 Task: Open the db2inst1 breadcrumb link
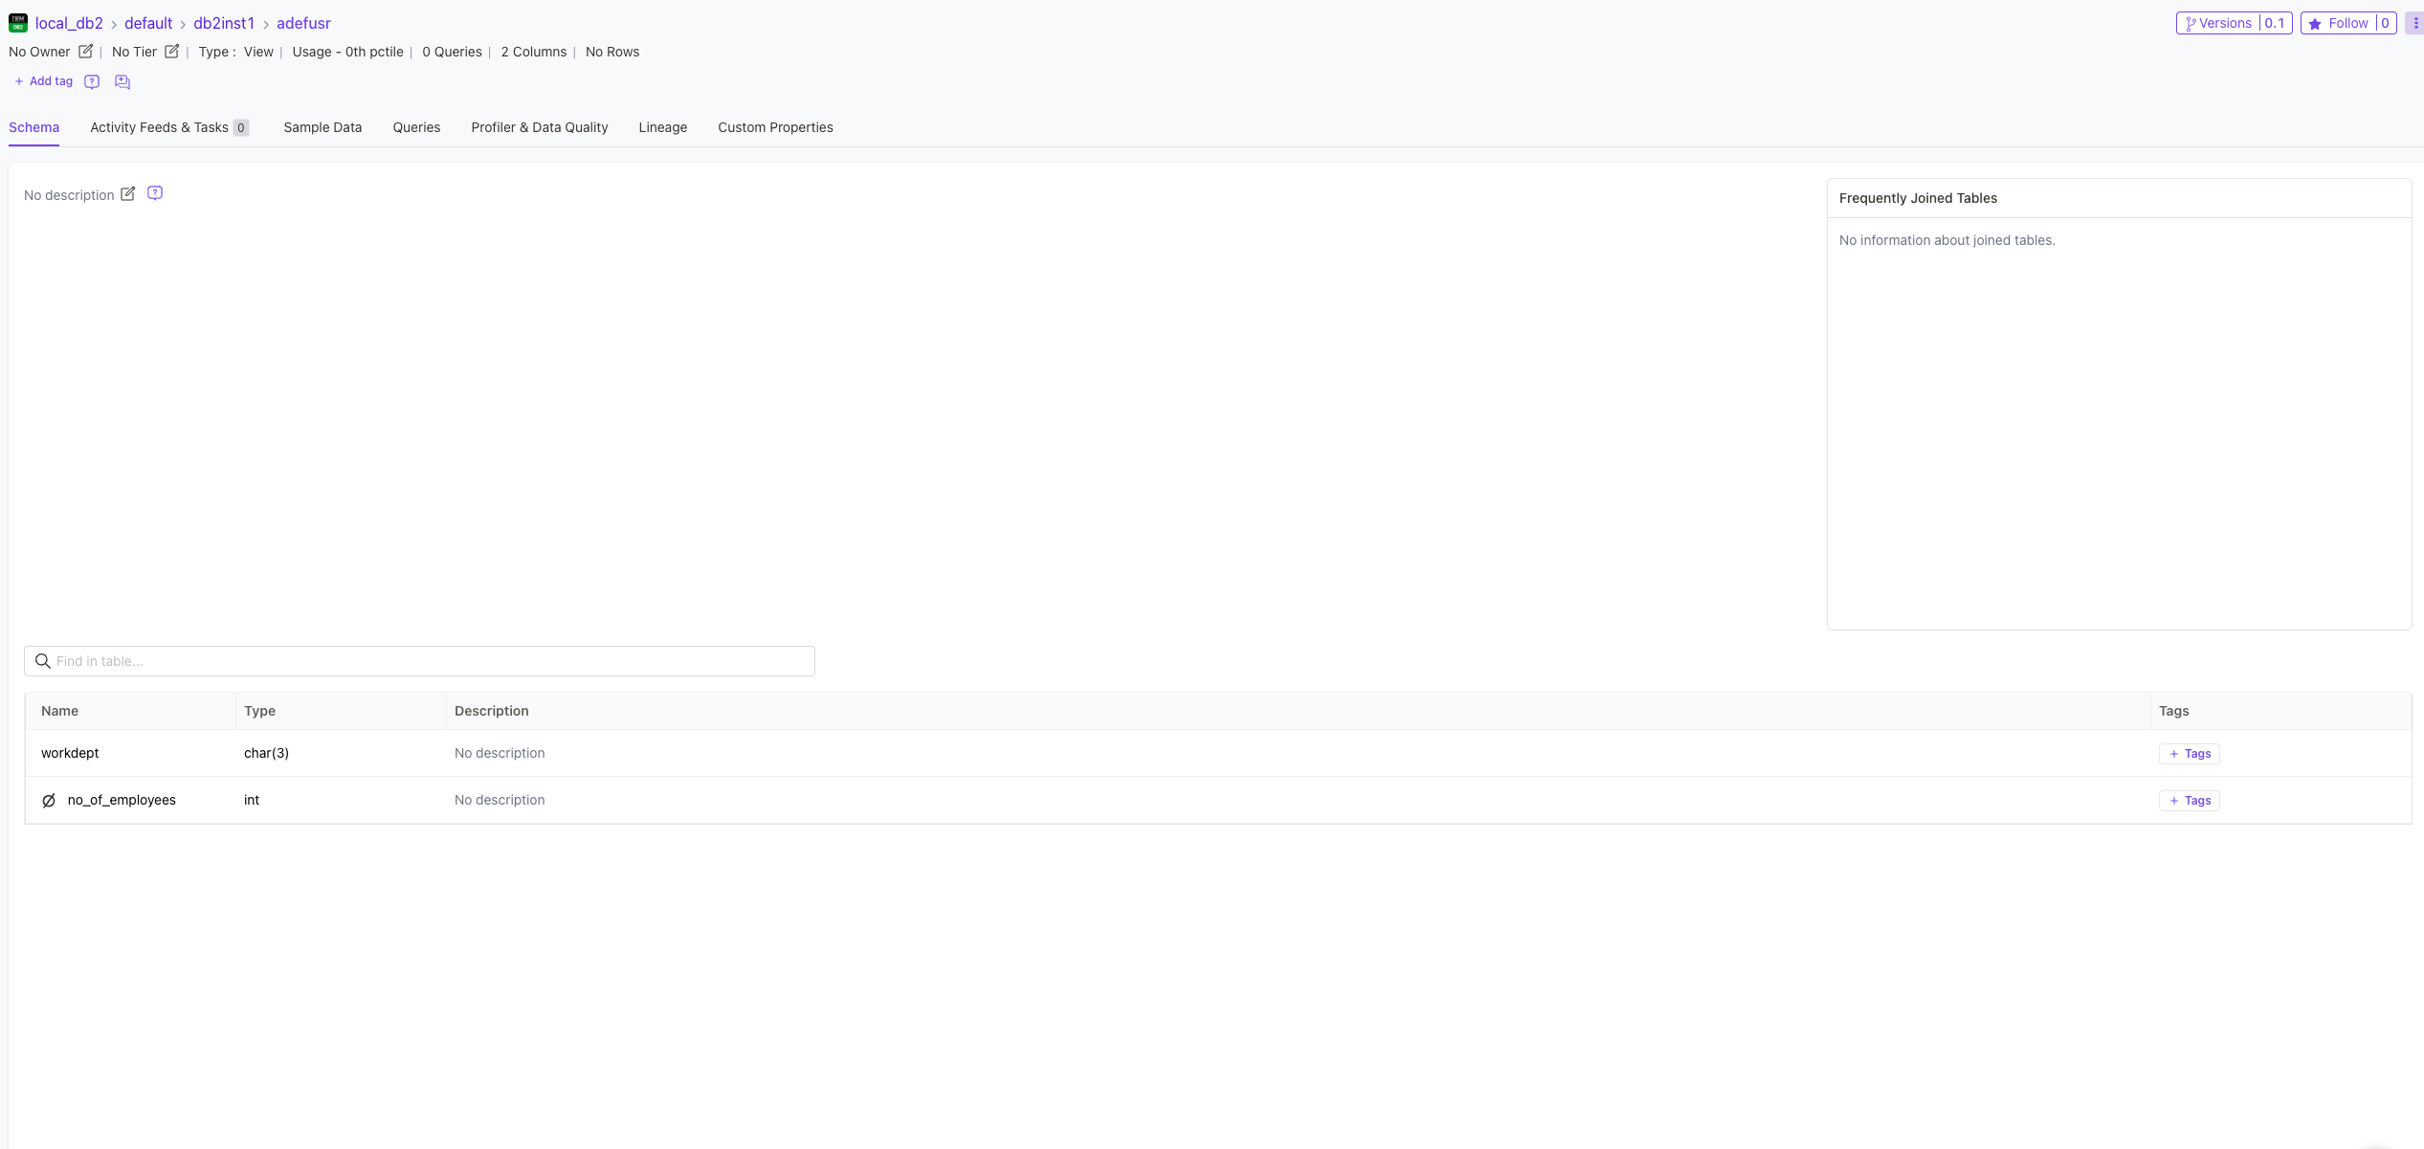(x=224, y=22)
